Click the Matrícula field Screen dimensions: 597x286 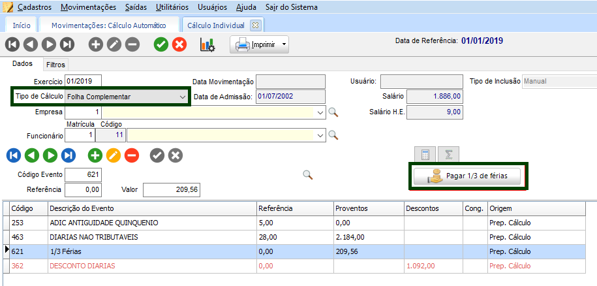click(80, 135)
